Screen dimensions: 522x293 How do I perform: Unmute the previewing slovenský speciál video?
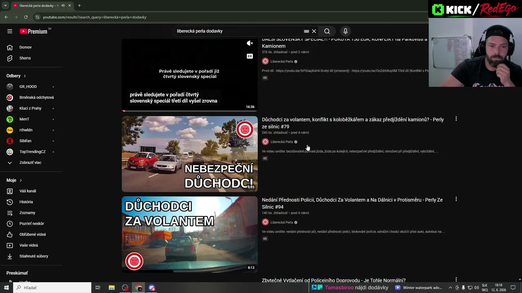(x=250, y=43)
